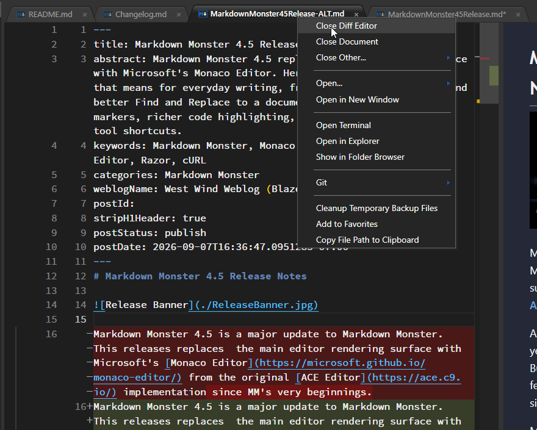The height and width of the screenshot is (430, 537).
Task: Click the red deletion marker in diff overview
Action: 485,59
